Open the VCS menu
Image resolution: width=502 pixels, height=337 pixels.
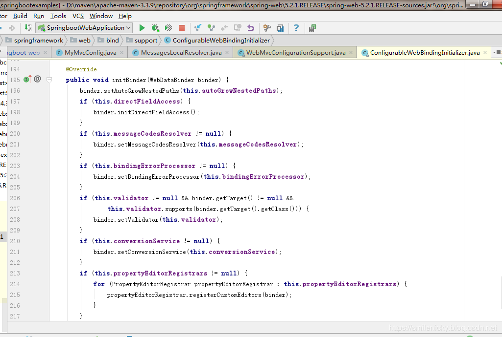78,16
